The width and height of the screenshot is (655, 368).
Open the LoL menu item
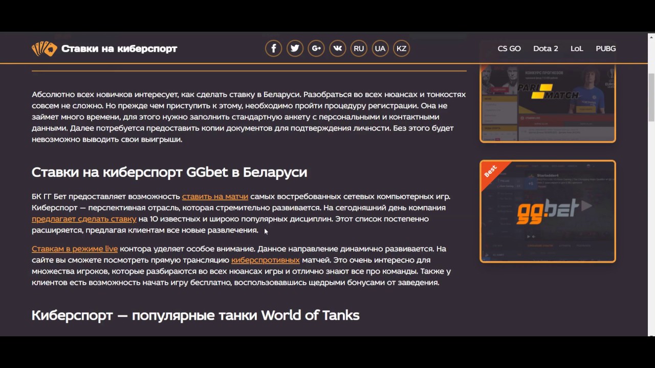[x=577, y=49]
